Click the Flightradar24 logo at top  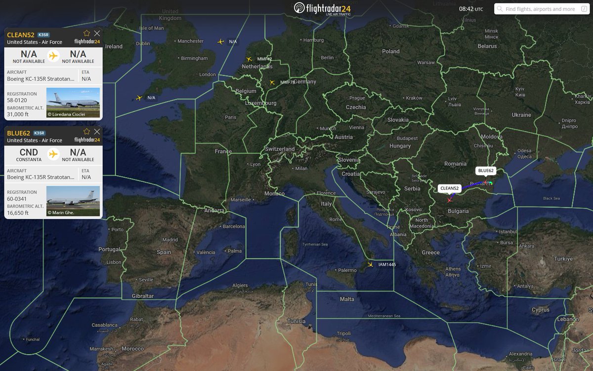(322, 8)
